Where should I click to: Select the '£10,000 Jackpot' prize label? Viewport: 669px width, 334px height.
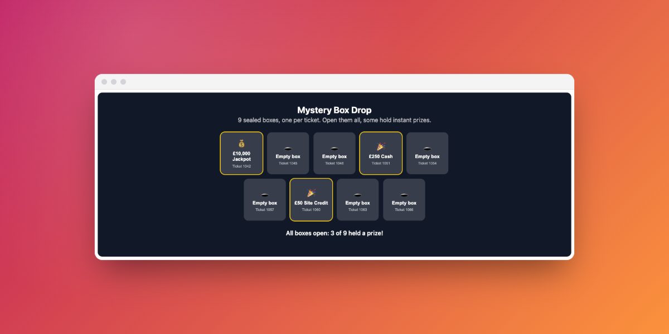(241, 156)
